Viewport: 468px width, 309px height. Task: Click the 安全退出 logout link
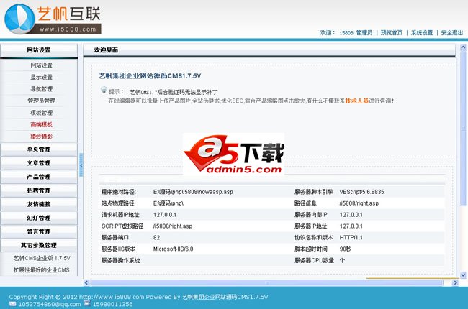[x=452, y=33]
